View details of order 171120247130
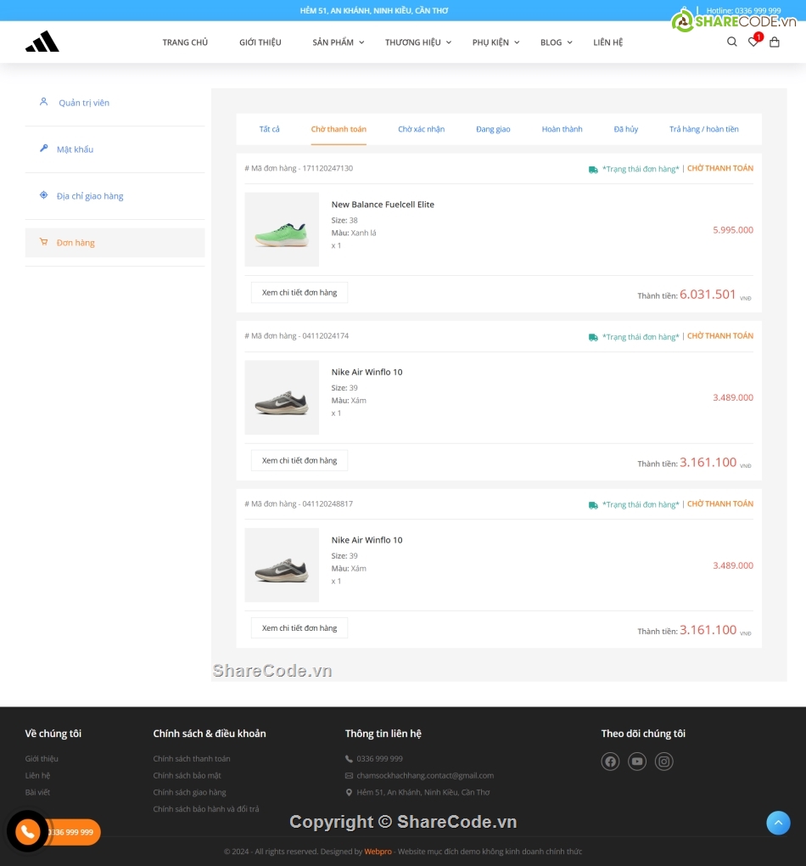 point(299,293)
